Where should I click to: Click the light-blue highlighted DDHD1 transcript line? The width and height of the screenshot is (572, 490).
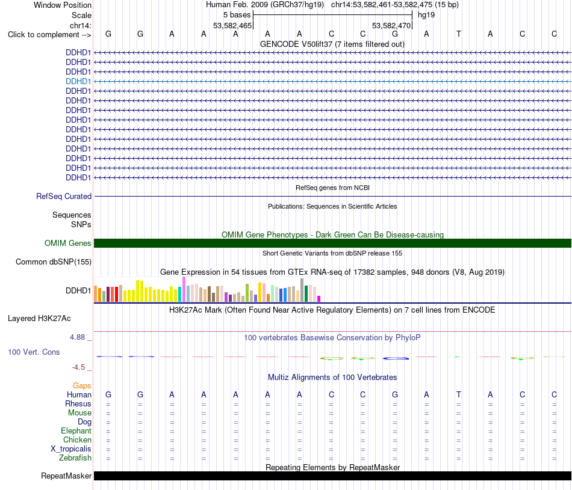(x=333, y=82)
